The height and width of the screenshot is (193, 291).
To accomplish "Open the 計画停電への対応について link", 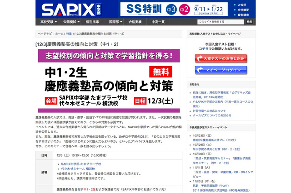I will (209, 111).
